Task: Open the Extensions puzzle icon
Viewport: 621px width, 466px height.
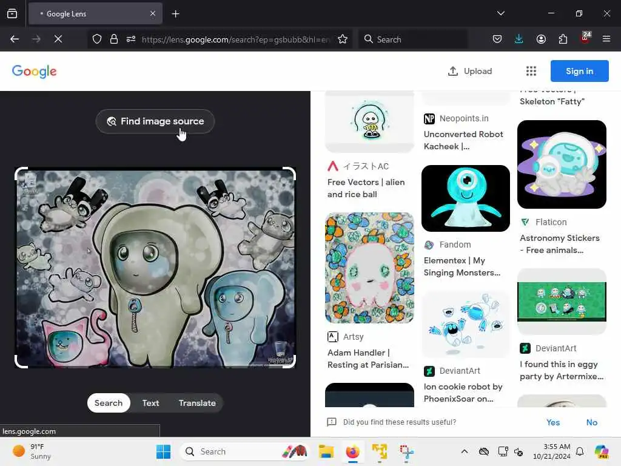Action: pyautogui.click(x=563, y=39)
